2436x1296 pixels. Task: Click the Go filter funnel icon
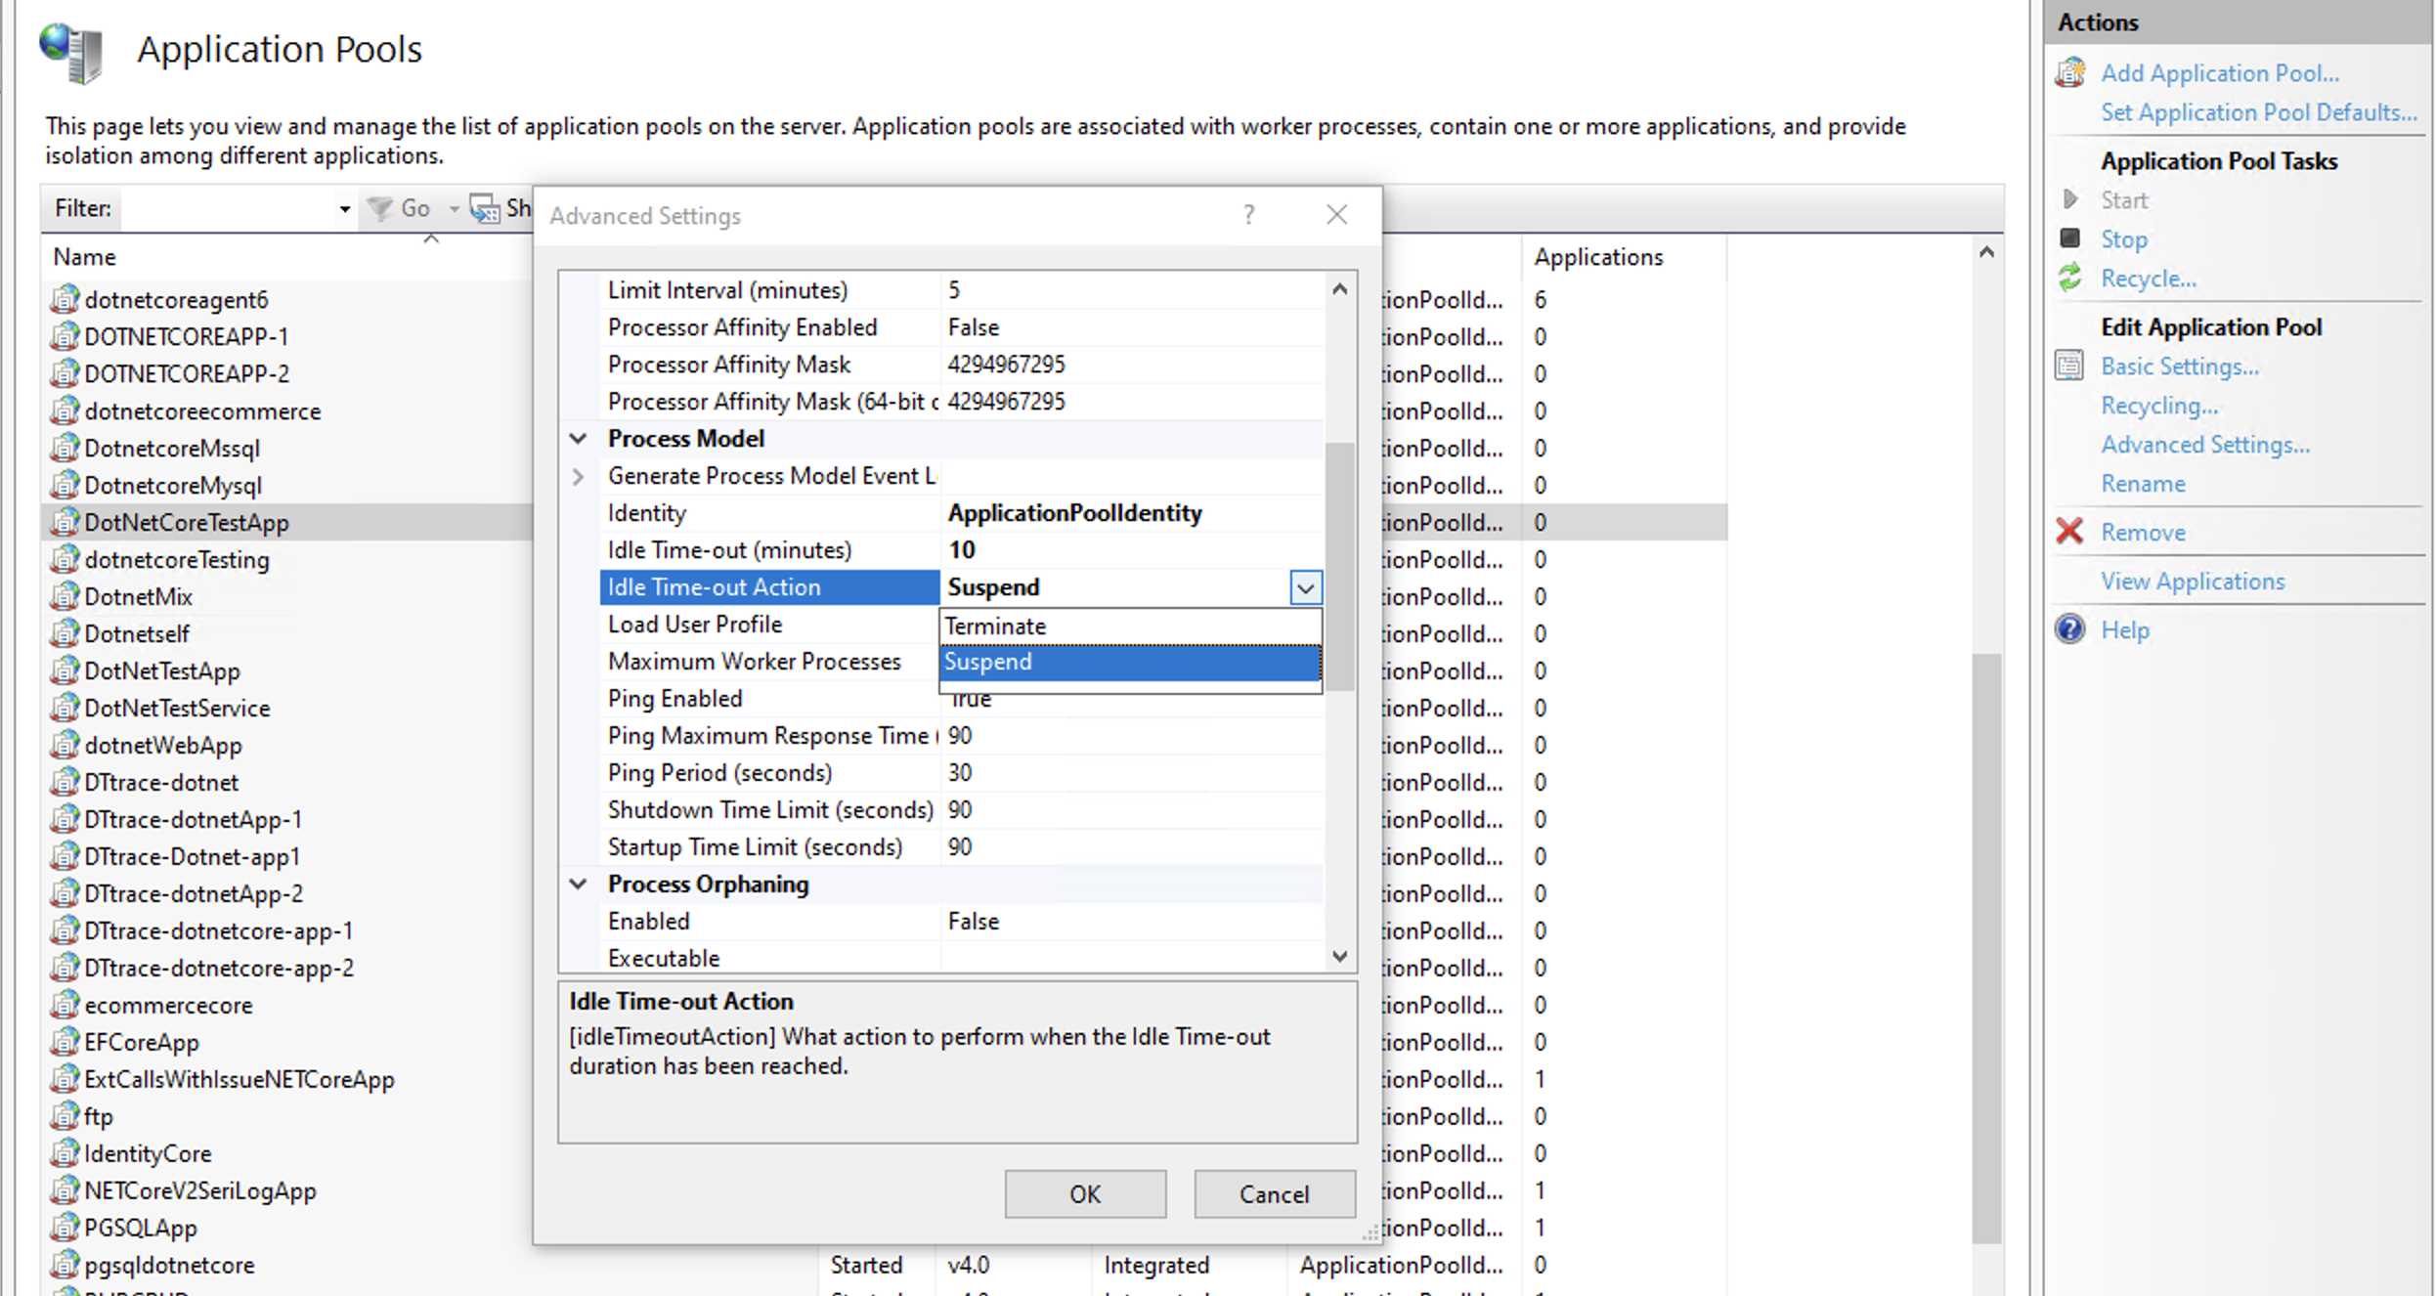click(x=379, y=208)
